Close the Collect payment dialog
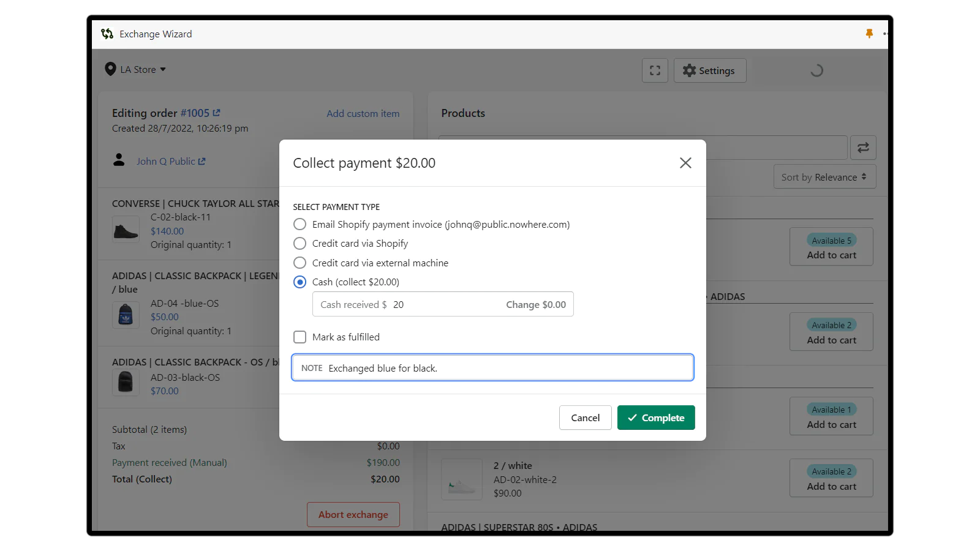Screen dimensions: 980x551 [685, 163]
